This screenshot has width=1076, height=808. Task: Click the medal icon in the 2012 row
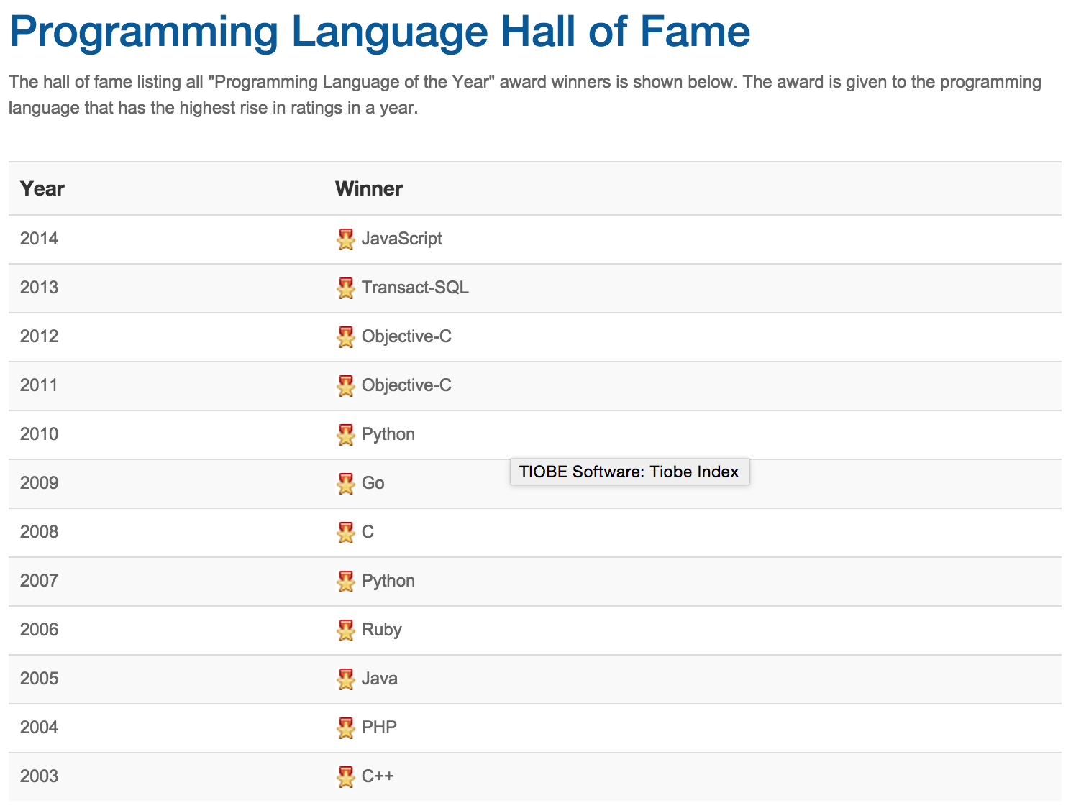point(346,337)
